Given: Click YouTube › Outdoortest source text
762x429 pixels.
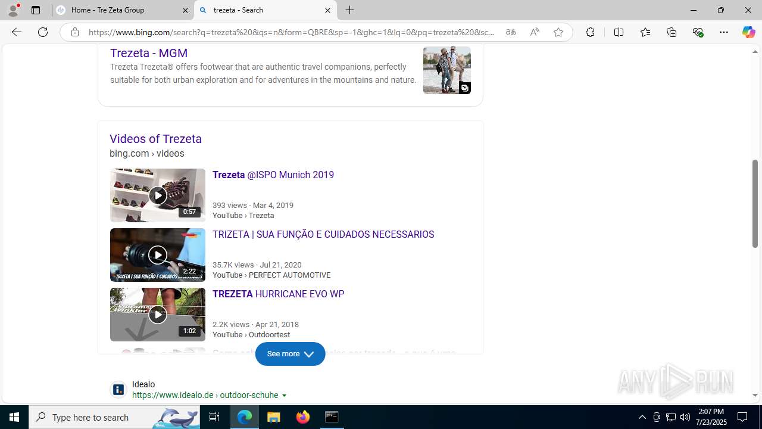Looking at the screenshot, I should click(x=251, y=335).
